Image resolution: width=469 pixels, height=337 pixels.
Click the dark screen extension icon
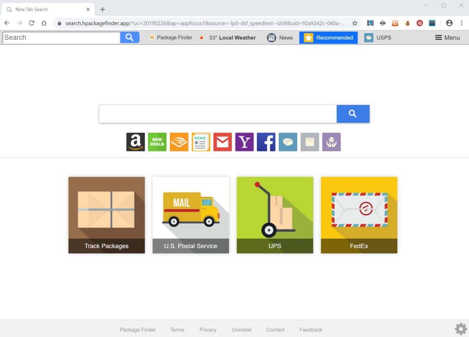(x=432, y=23)
